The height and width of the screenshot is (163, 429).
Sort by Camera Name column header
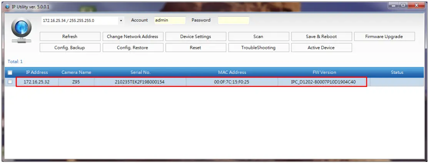point(76,73)
